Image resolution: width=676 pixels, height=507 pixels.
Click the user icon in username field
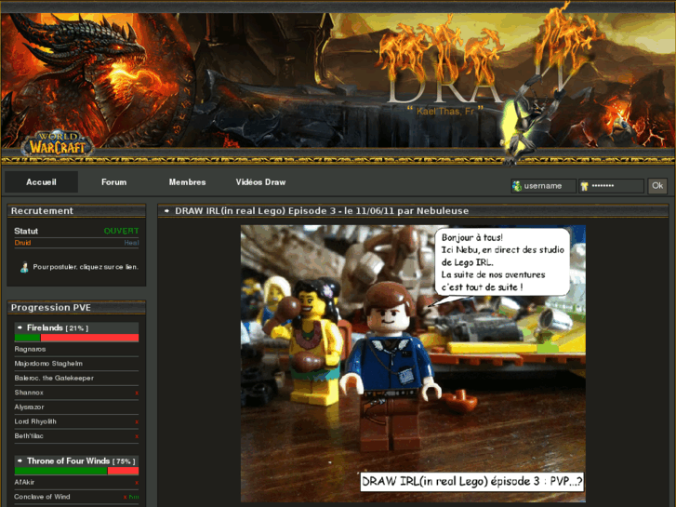point(517,186)
